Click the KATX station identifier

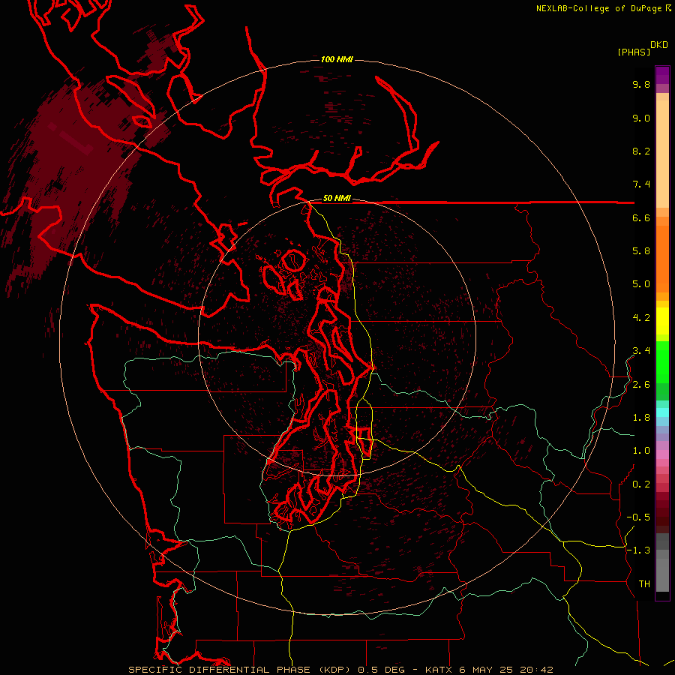(x=438, y=670)
